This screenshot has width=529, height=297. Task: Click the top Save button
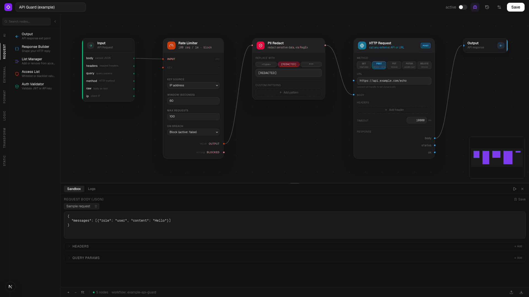[515, 7]
